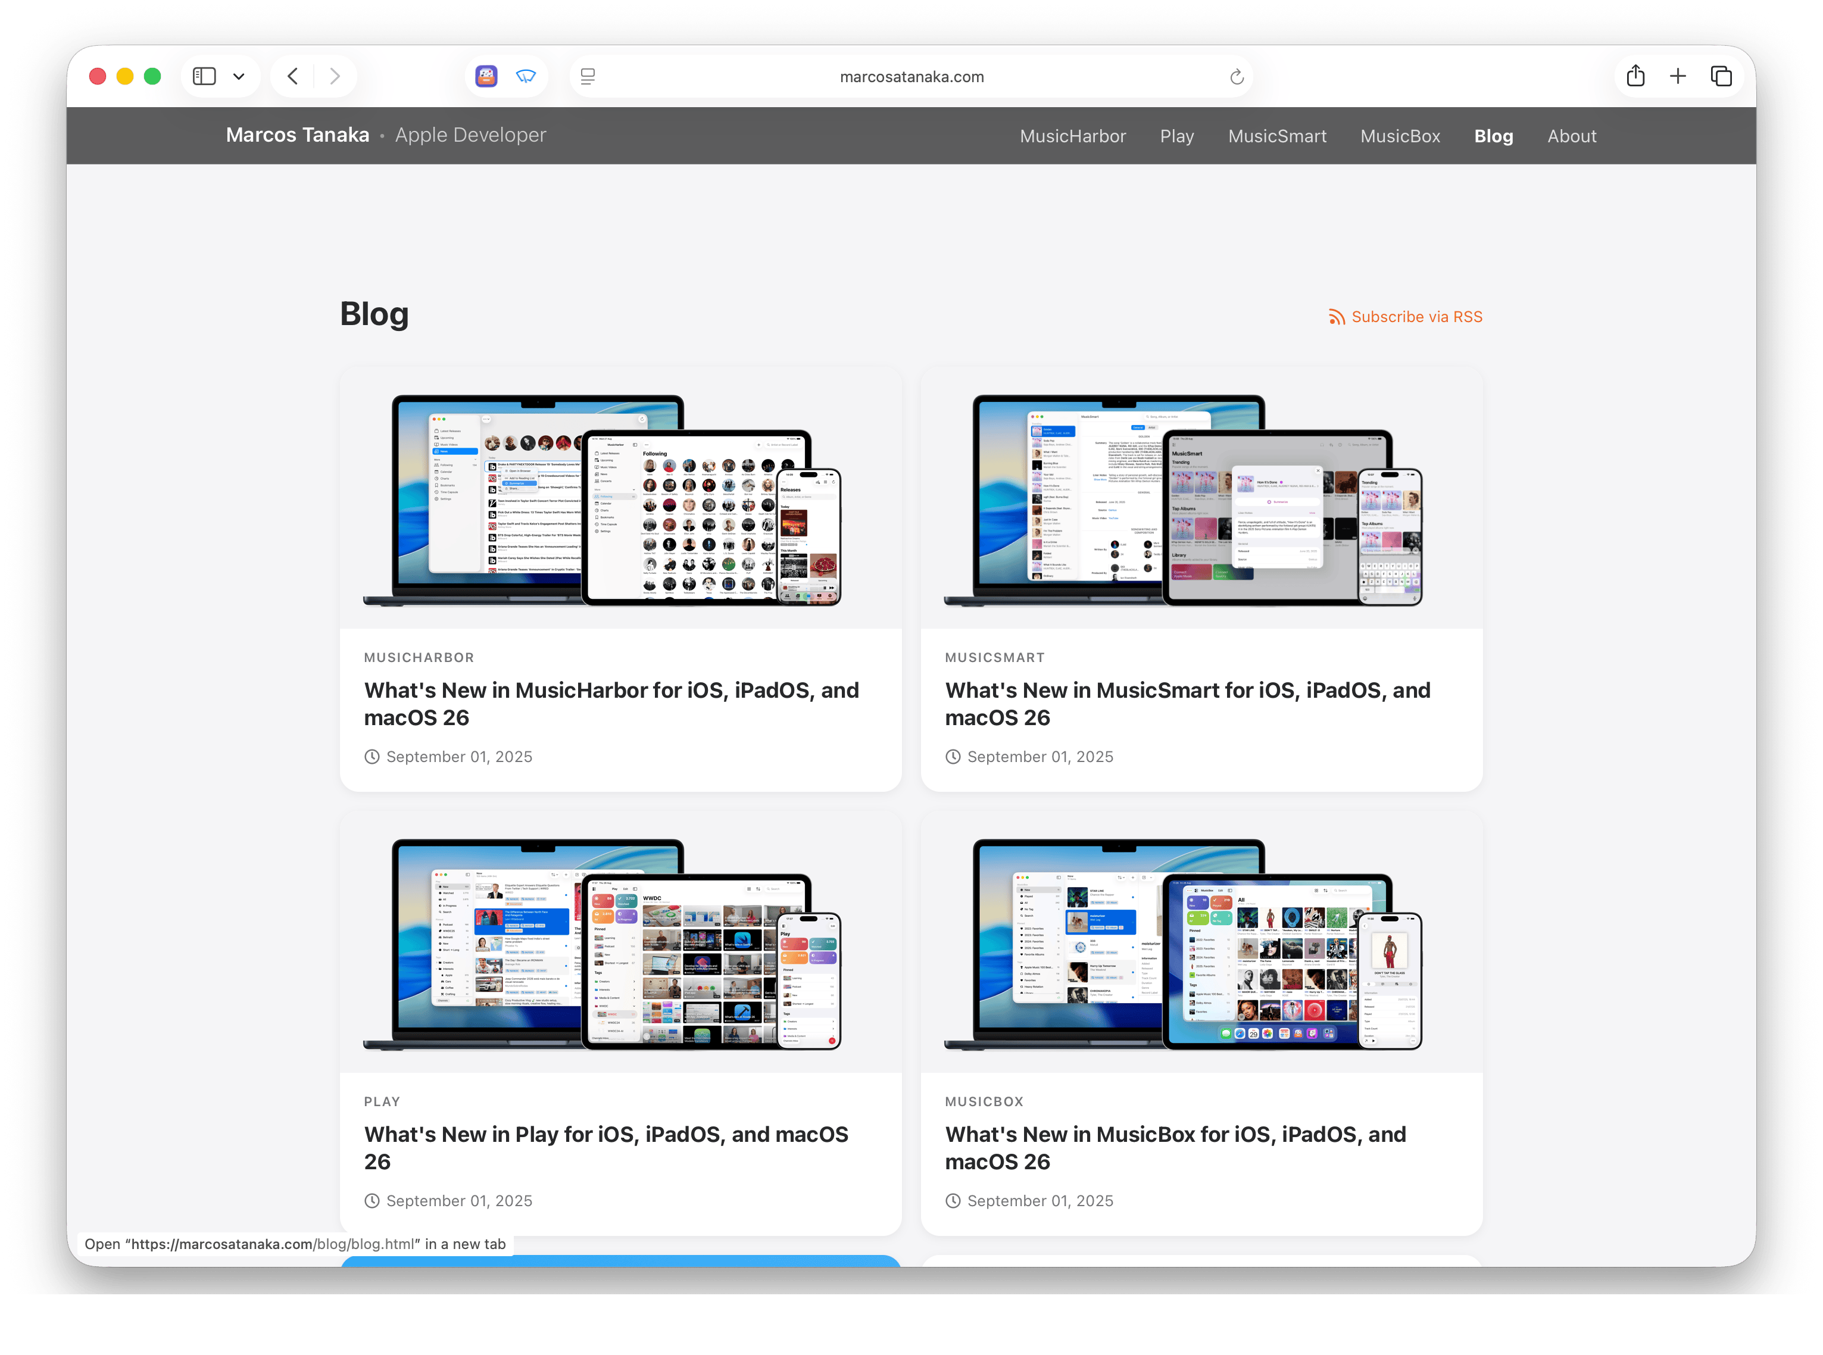Screen dimensions: 1823x1355
Task: Open "What's New in MusicBox" post title
Action: point(1175,1147)
